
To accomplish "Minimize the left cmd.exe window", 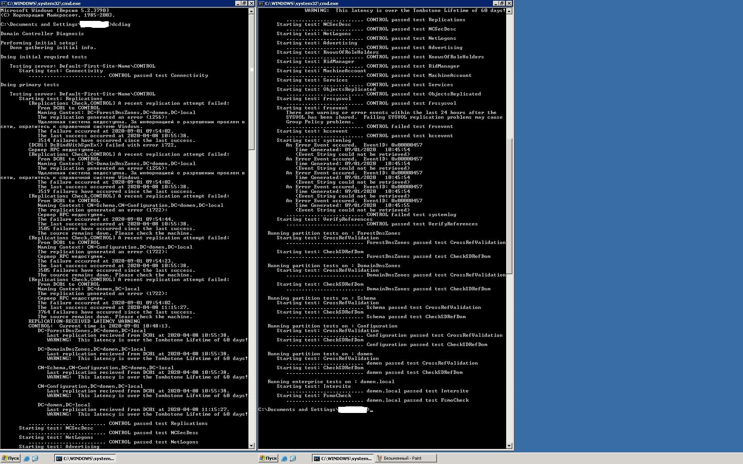I will pyautogui.click(x=238, y=3).
